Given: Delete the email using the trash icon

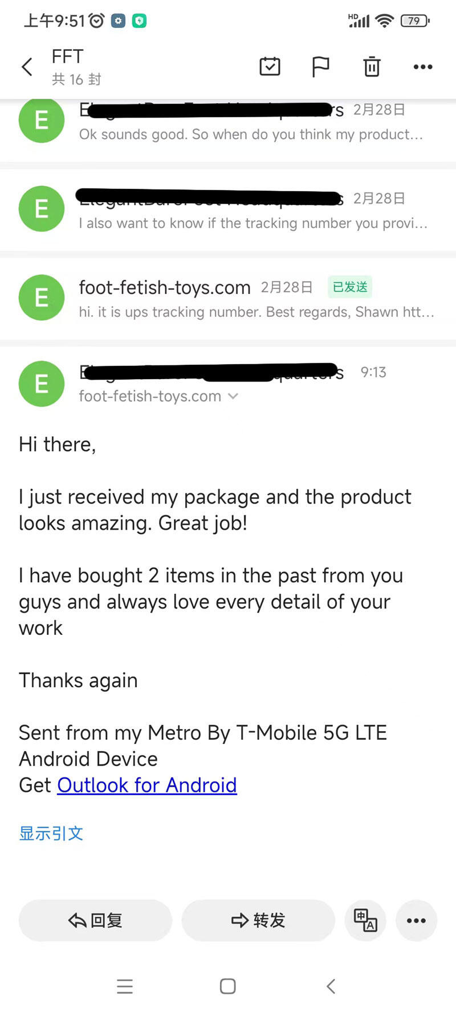Looking at the screenshot, I should pos(372,66).
